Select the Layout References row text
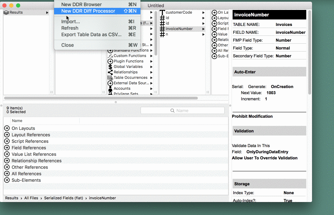 point(31,135)
